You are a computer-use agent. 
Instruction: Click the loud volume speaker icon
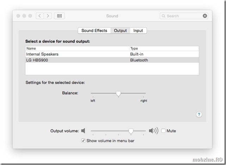point(153,131)
